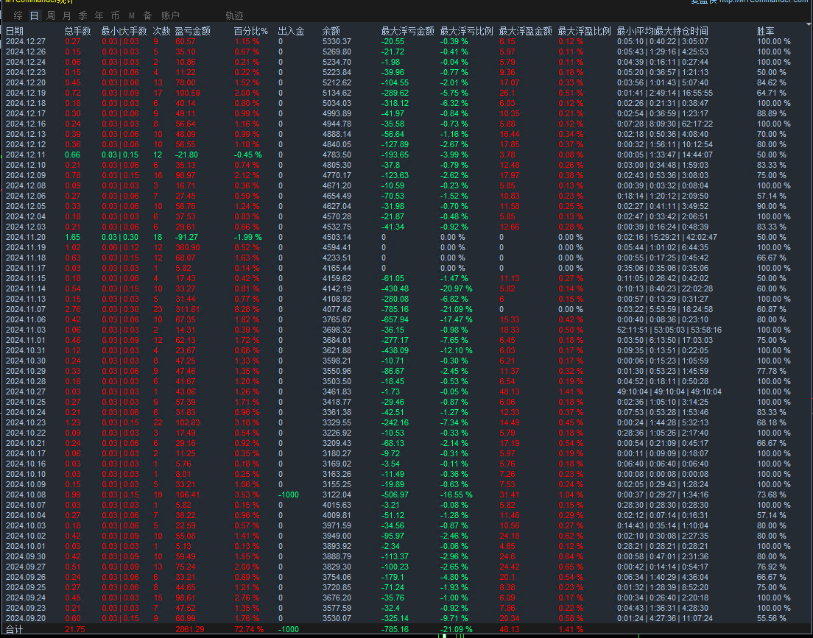813x638 pixels.
Task: Click profit value 360.90 on 2024.11.19
Action: 188,247
